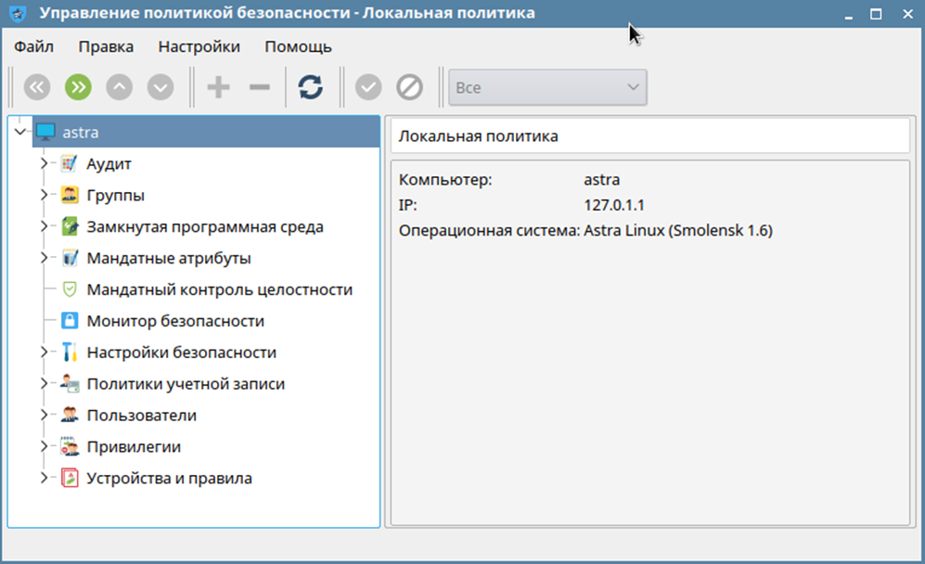Click the astra computer monitor icon

click(x=45, y=132)
